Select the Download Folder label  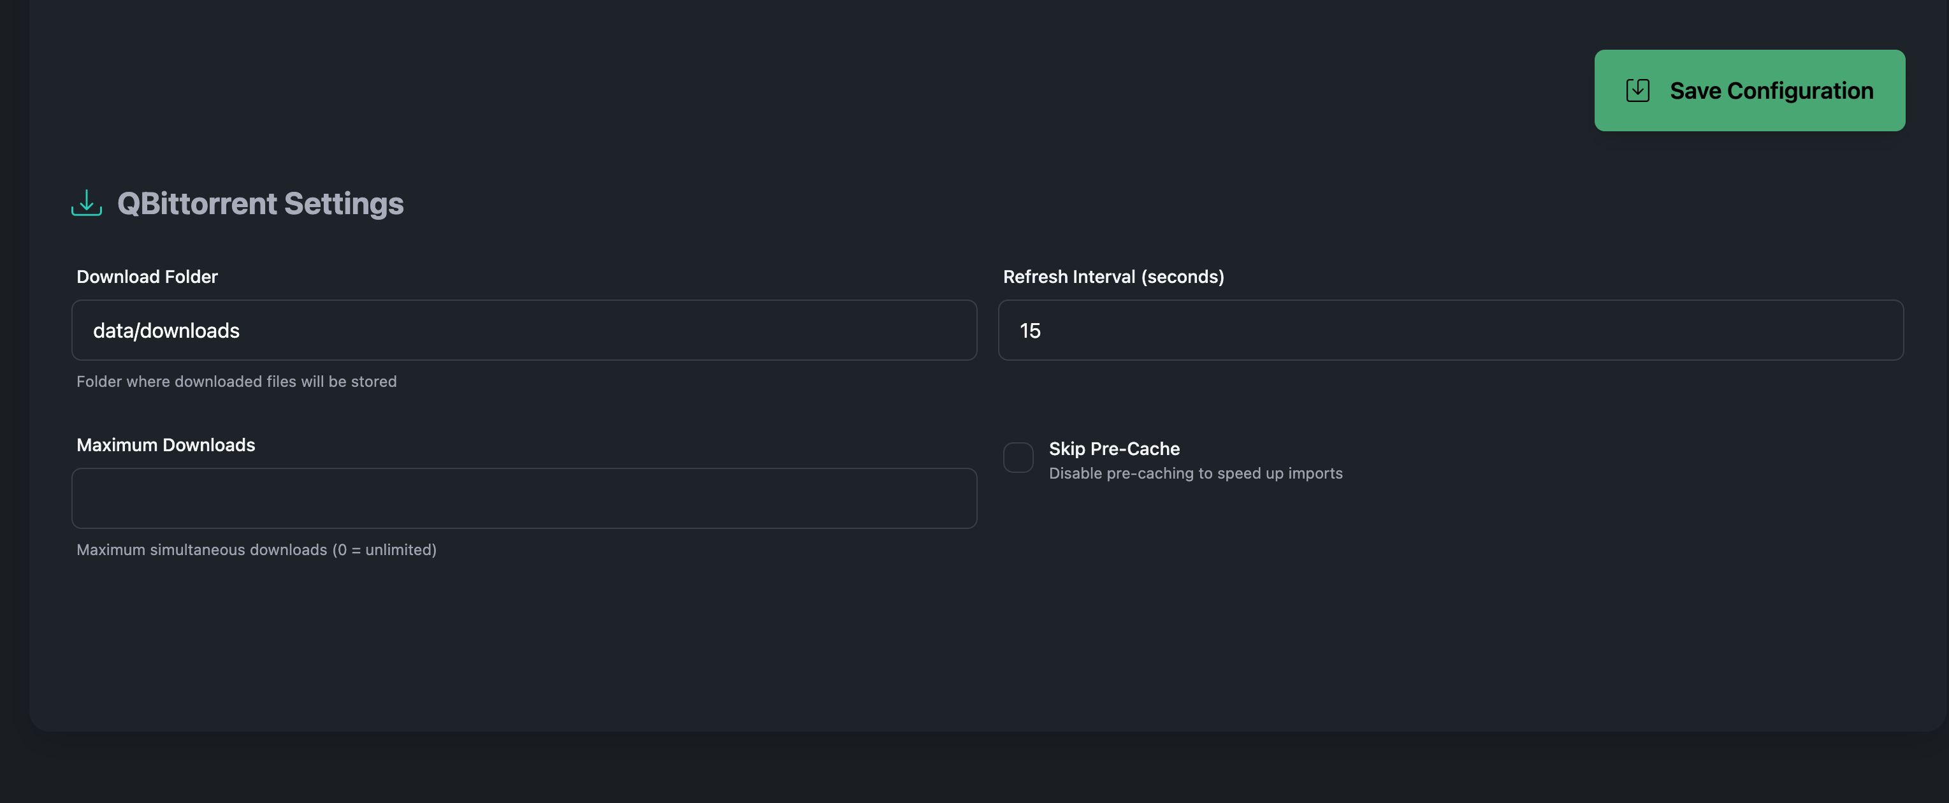pos(146,276)
